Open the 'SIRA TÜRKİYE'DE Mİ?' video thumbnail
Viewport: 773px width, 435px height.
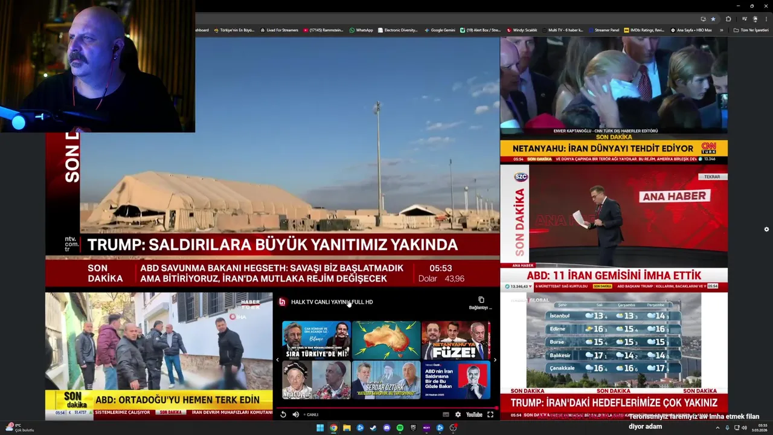click(x=316, y=340)
